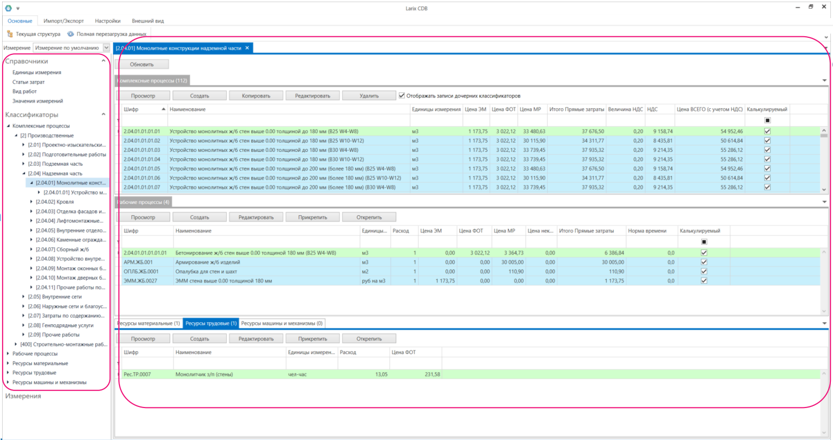Uncheck Калькулируемый for ОПЛБ.ЖБ.0001 row
The image size is (833, 440).
click(x=704, y=272)
